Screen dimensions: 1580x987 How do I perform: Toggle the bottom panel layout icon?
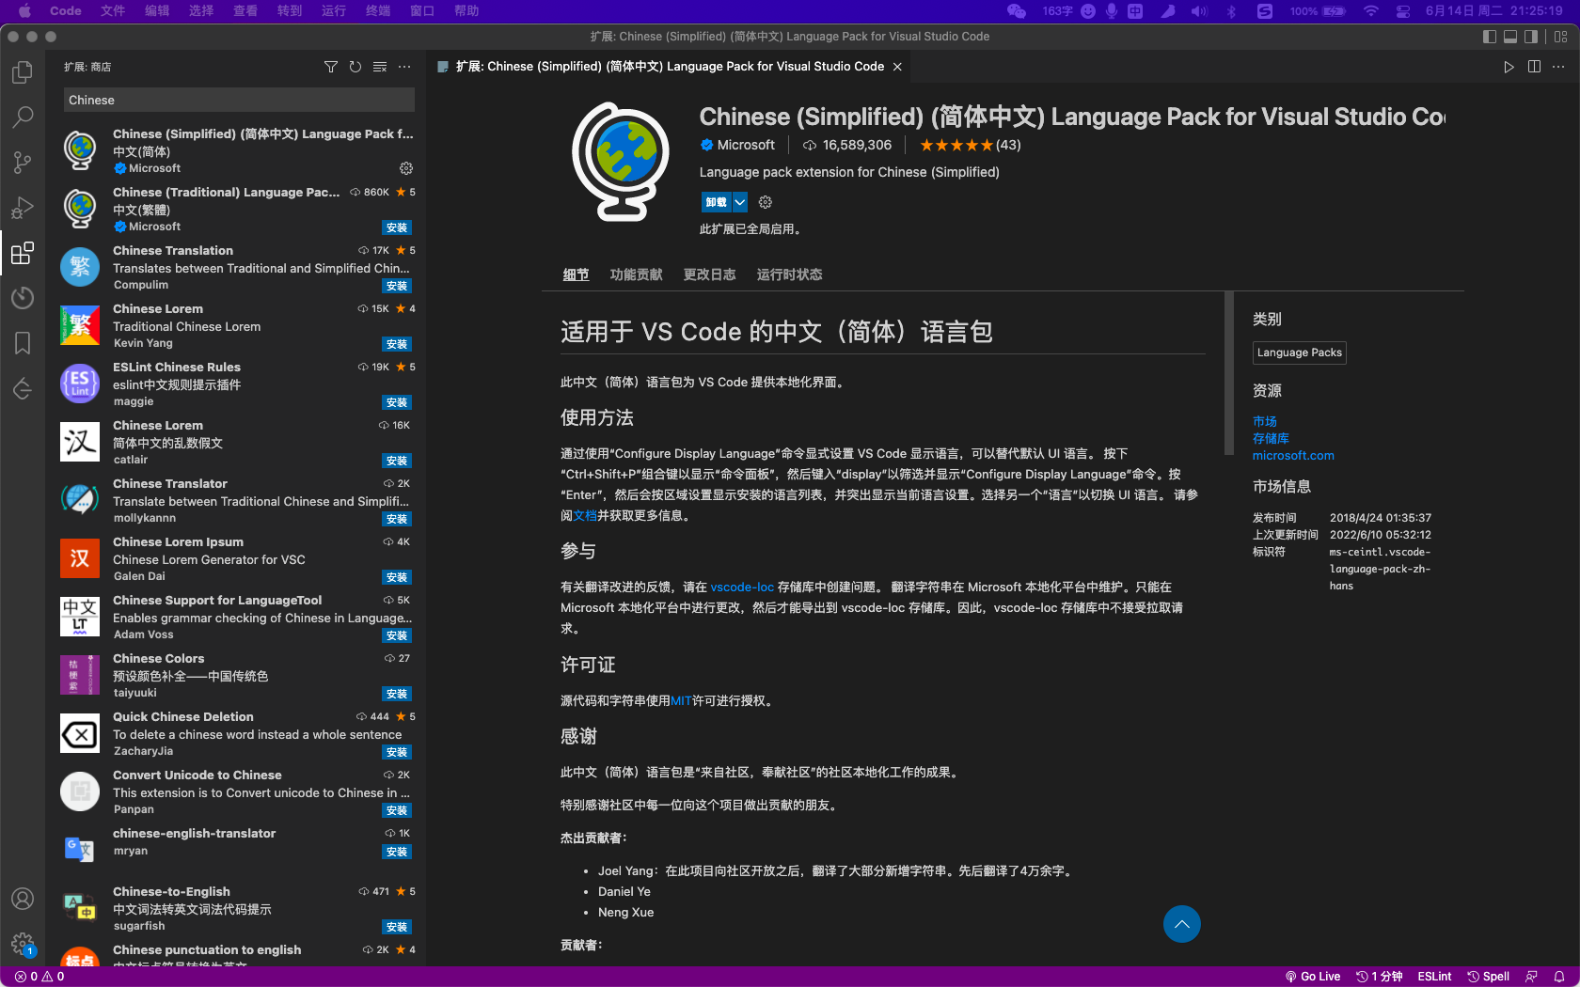(x=1510, y=37)
